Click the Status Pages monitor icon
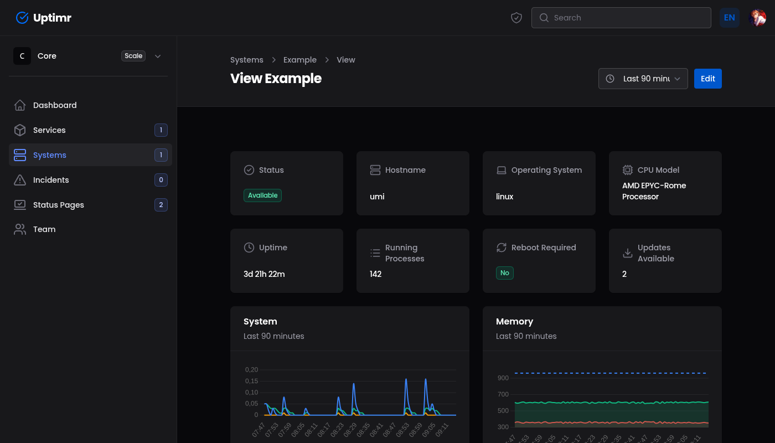Screen dimensions: 775x443 (x=20, y=205)
